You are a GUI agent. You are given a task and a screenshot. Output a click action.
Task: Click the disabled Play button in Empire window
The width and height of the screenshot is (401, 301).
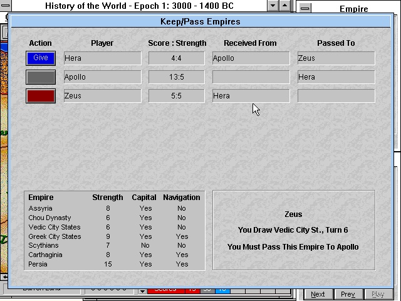pos(378,294)
